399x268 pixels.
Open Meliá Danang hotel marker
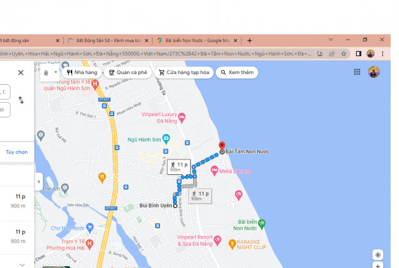(215, 170)
